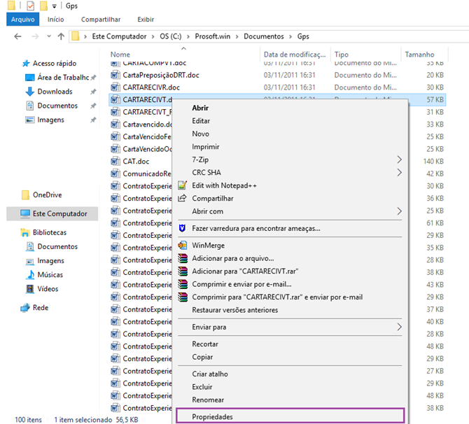
Task: Click Word document icon of CartaPreposiçãoDRT.doc
Action: (x=115, y=75)
